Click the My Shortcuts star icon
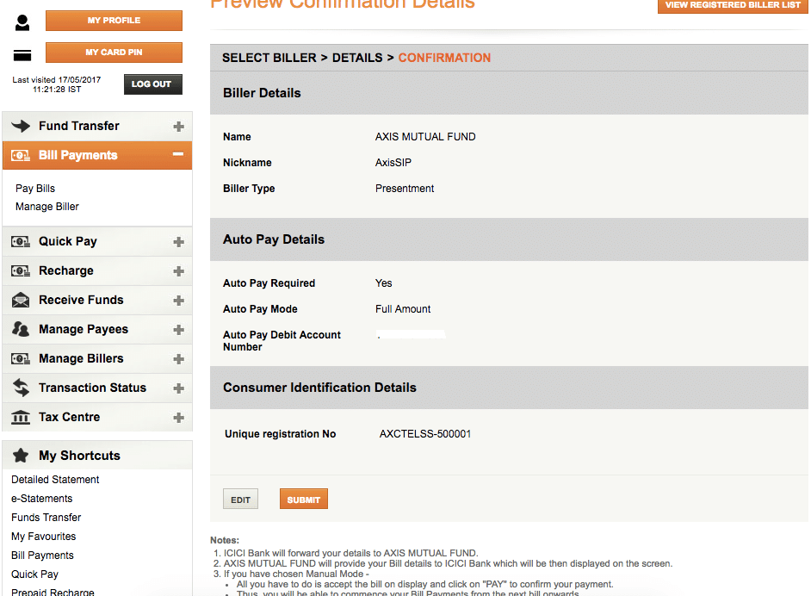 [21, 456]
